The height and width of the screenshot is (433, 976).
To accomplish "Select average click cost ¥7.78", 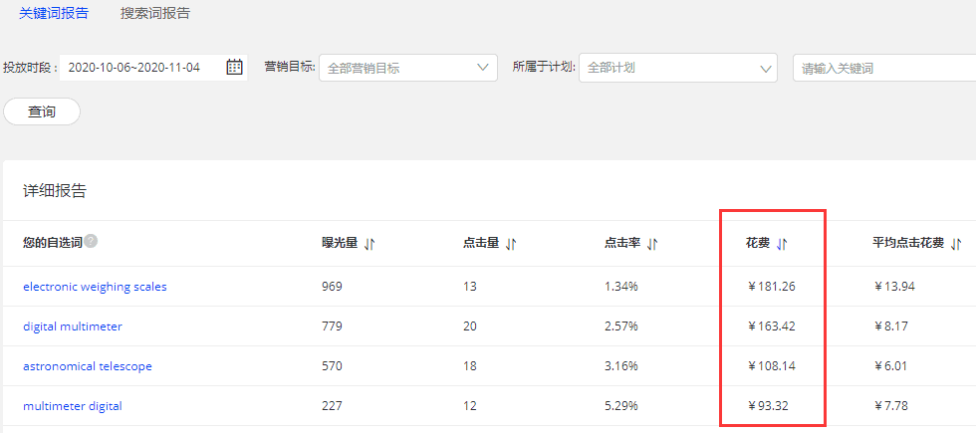I will (892, 406).
